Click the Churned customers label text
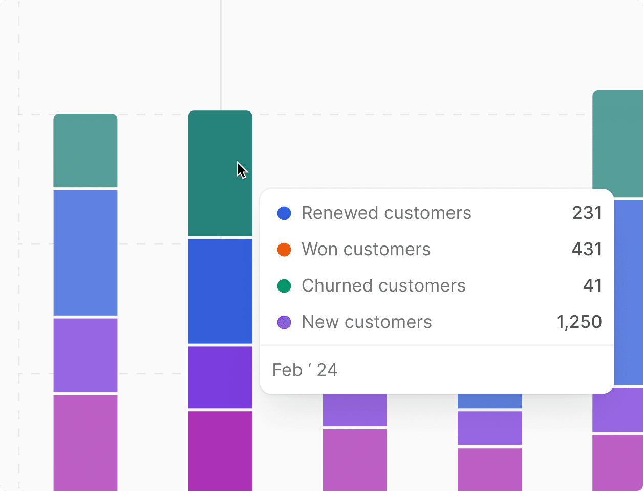Image resolution: width=643 pixels, height=491 pixels. pos(384,286)
